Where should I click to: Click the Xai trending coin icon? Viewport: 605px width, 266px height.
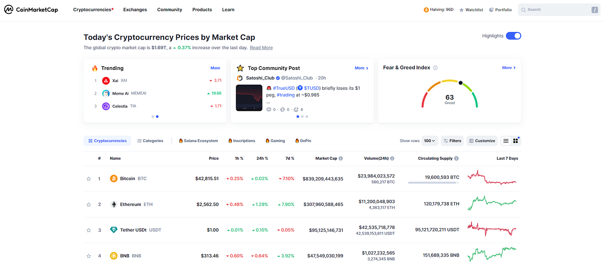pos(106,81)
